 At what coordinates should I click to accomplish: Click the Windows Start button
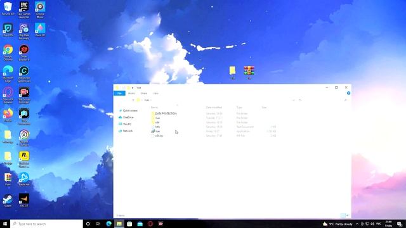5,224
